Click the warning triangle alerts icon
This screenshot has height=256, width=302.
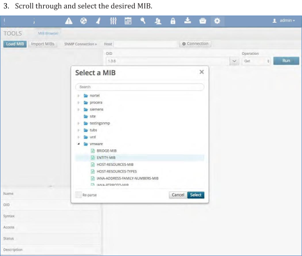69,21
